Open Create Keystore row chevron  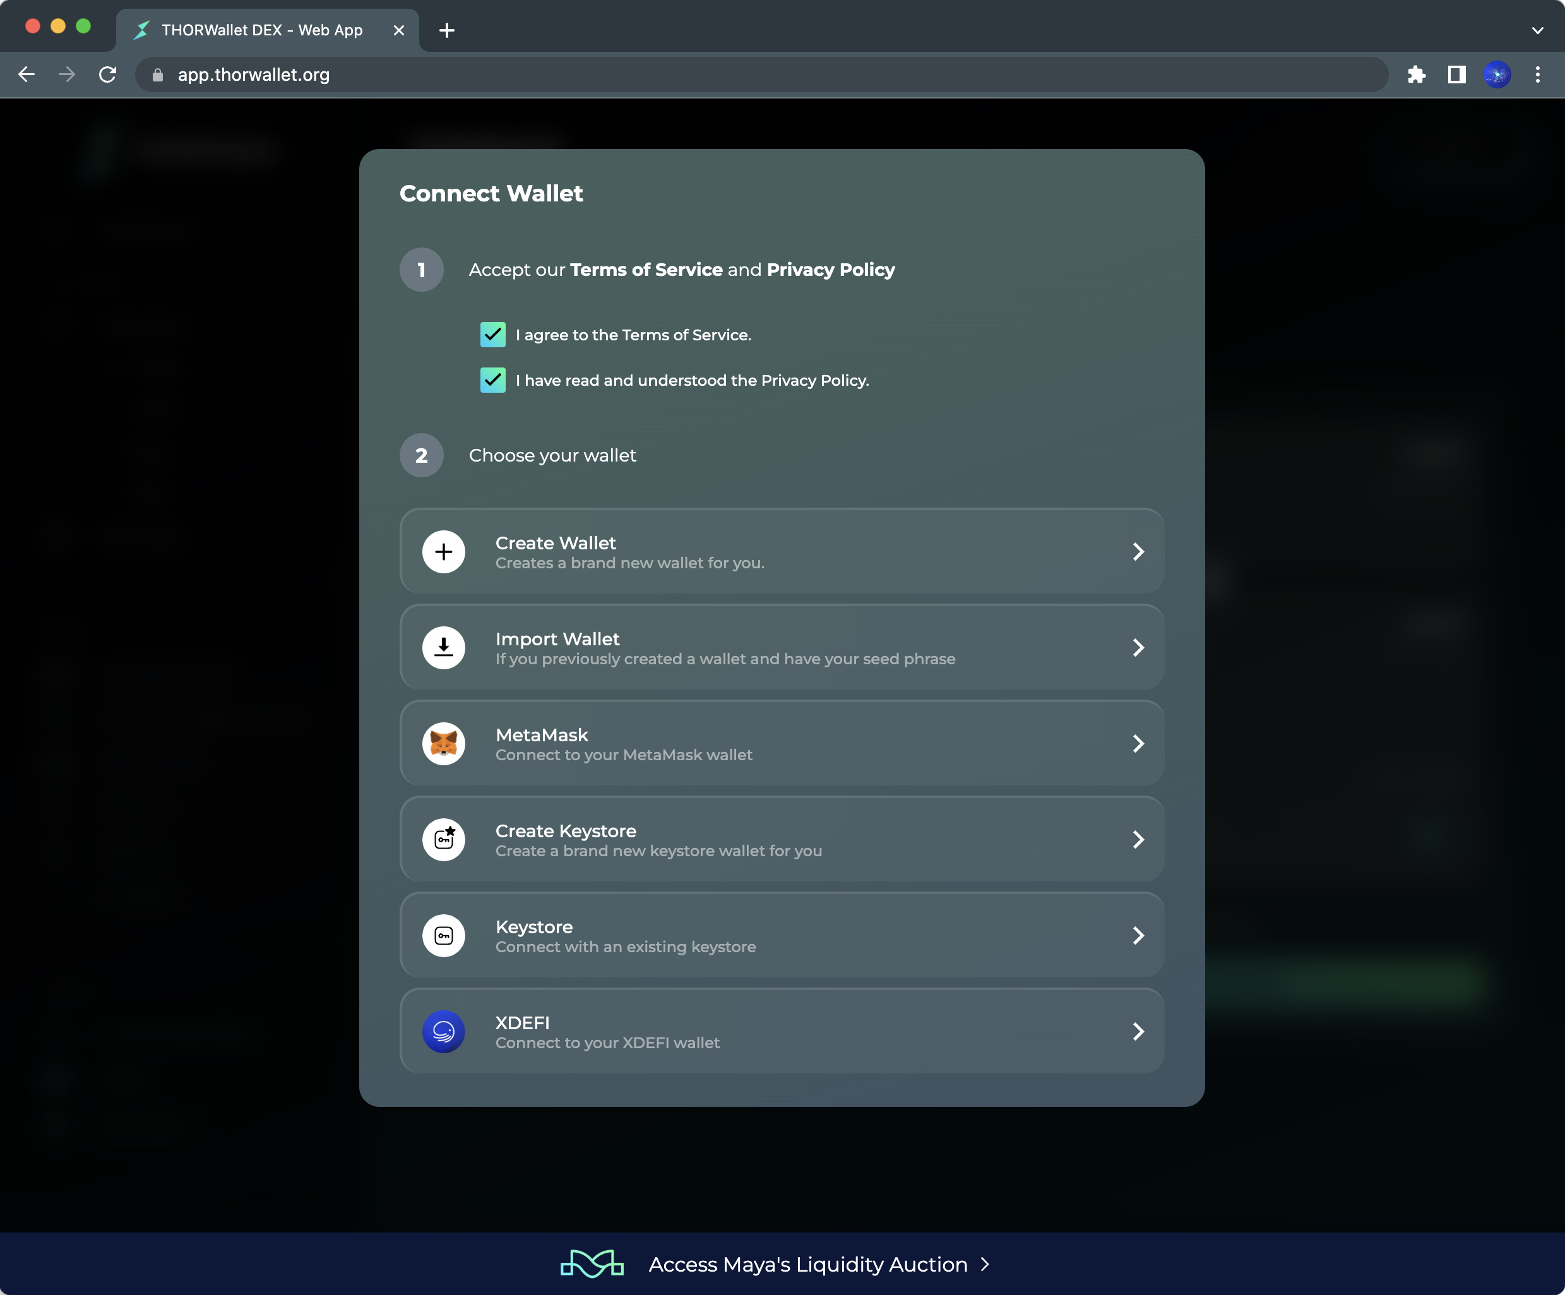pos(1138,840)
